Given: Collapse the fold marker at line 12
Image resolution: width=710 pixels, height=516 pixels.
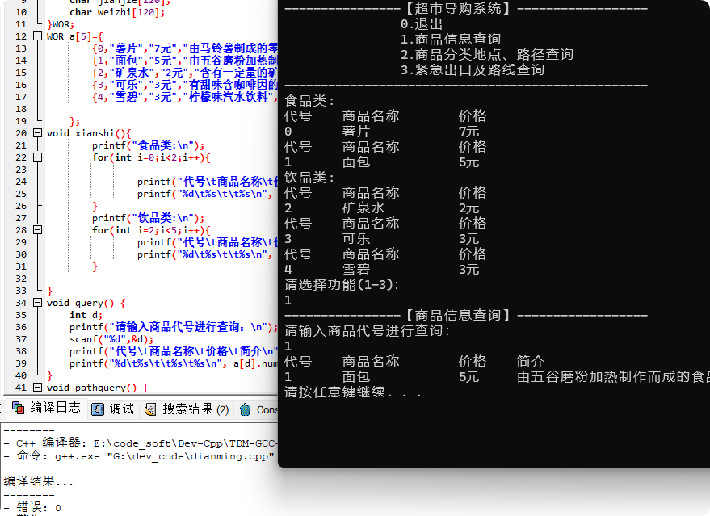Looking at the screenshot, I should (38, 36).
